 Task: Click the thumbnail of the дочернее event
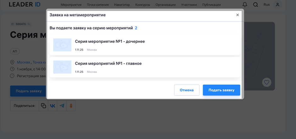point(62,45)
